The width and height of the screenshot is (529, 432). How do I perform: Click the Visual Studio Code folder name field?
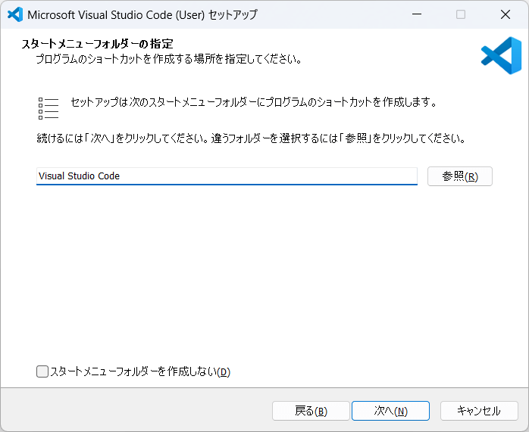pos(227,176)
